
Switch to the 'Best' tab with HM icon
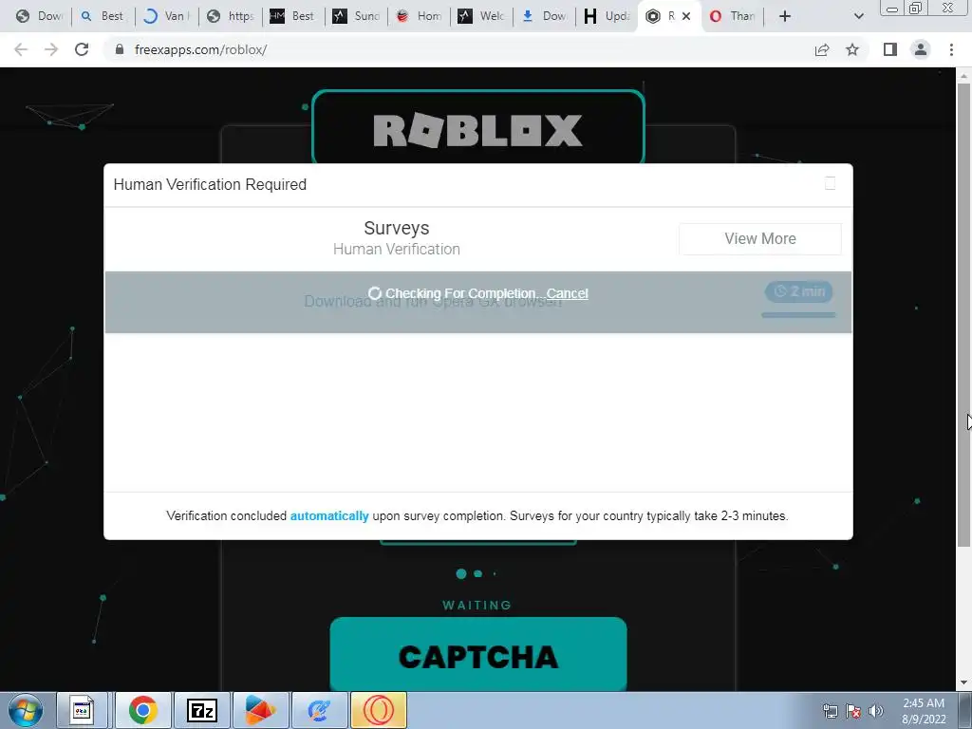tap(292, 16)
